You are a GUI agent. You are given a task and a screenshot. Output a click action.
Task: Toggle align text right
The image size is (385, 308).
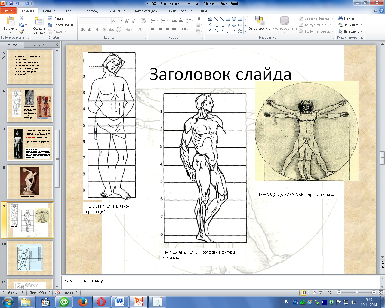click(x=167, y=29)
